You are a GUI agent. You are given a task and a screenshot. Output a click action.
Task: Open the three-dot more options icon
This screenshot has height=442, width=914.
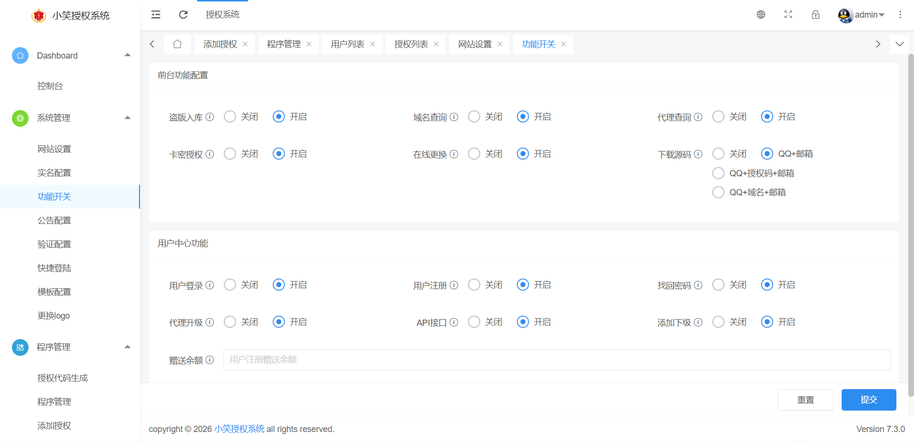900,15
